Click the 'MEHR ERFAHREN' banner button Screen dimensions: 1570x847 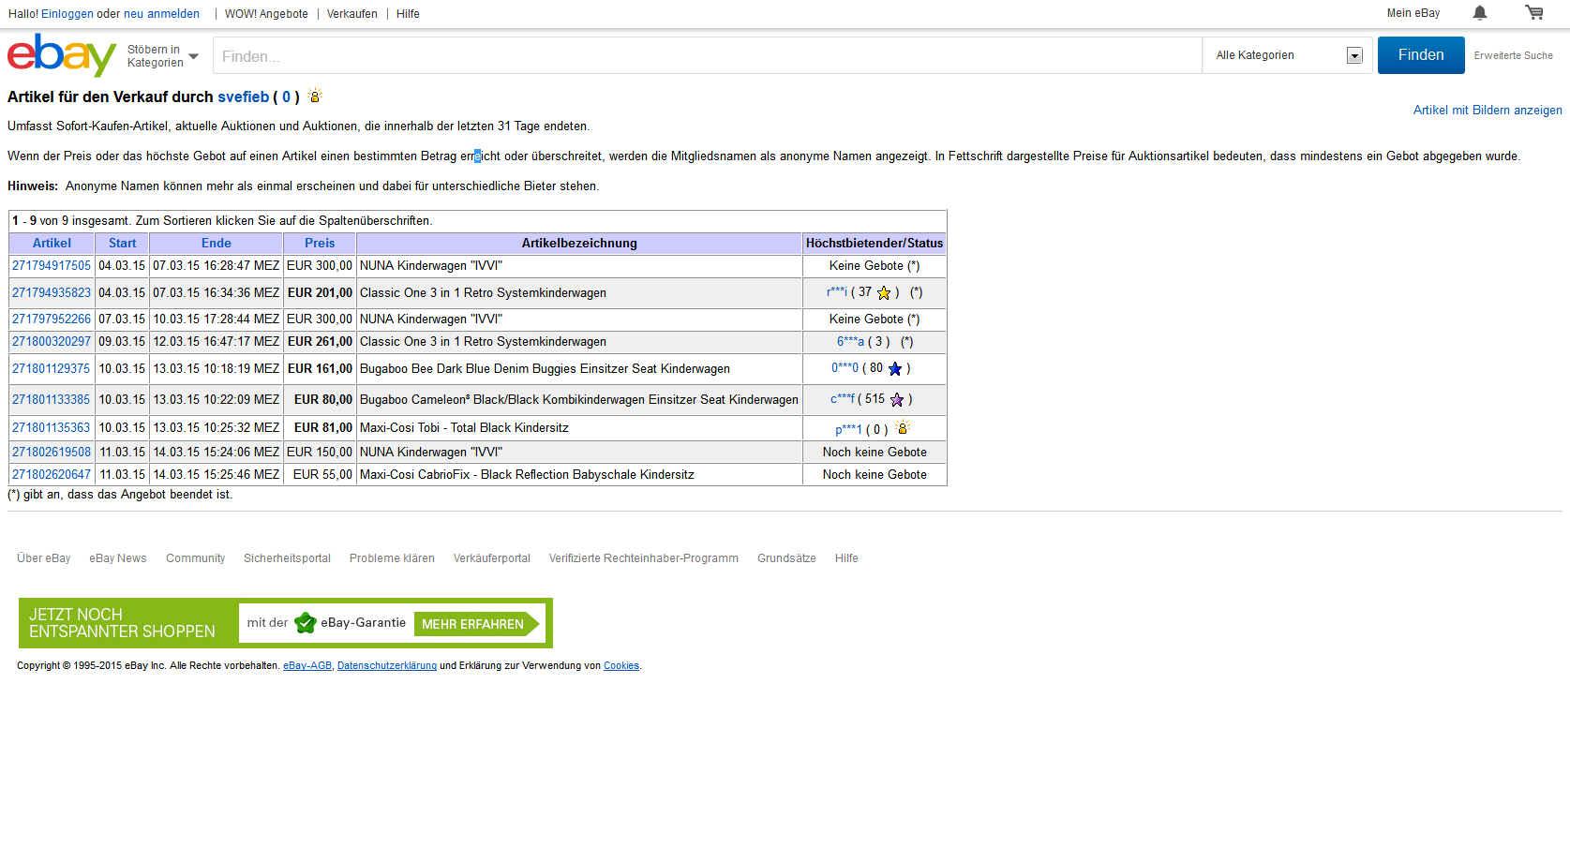tap(476, 624)
